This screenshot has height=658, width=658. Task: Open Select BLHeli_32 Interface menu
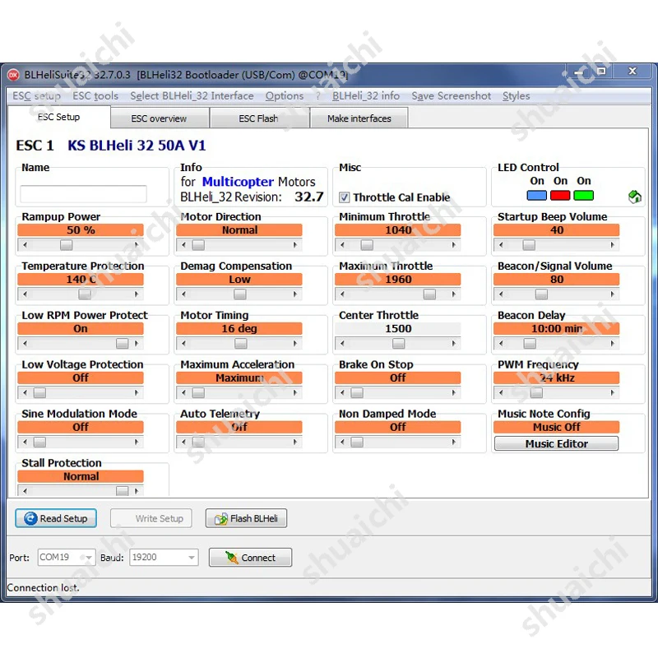[x=192, y=96]
